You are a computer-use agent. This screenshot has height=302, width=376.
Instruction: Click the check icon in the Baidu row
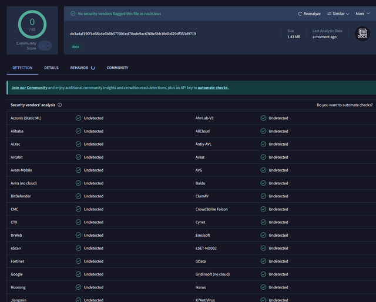pyautogui.click(x=263, y=183)
